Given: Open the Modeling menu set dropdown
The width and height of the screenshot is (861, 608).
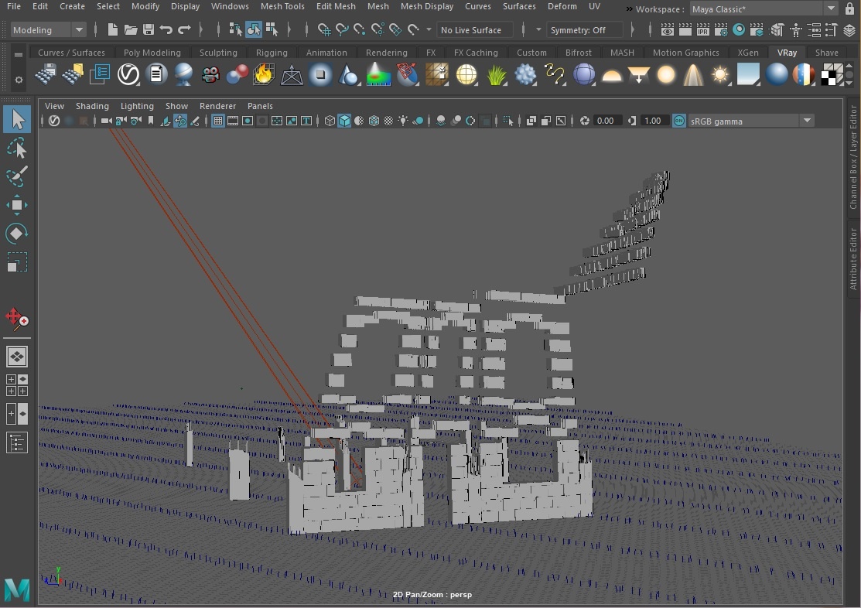Looking at the screenshot, I should coord(48,29).
